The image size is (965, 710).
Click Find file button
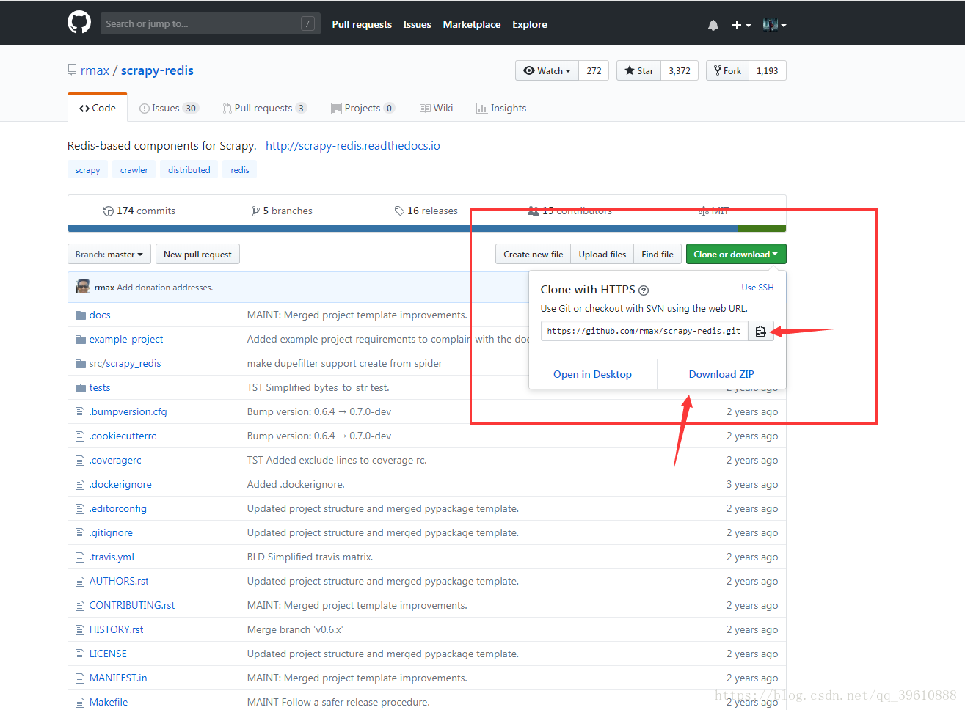(658, 254)
